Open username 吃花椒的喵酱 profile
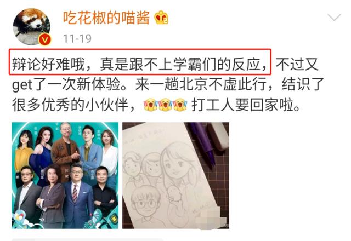The height and width of the screenshot is (241, 351). pos(106,18)
